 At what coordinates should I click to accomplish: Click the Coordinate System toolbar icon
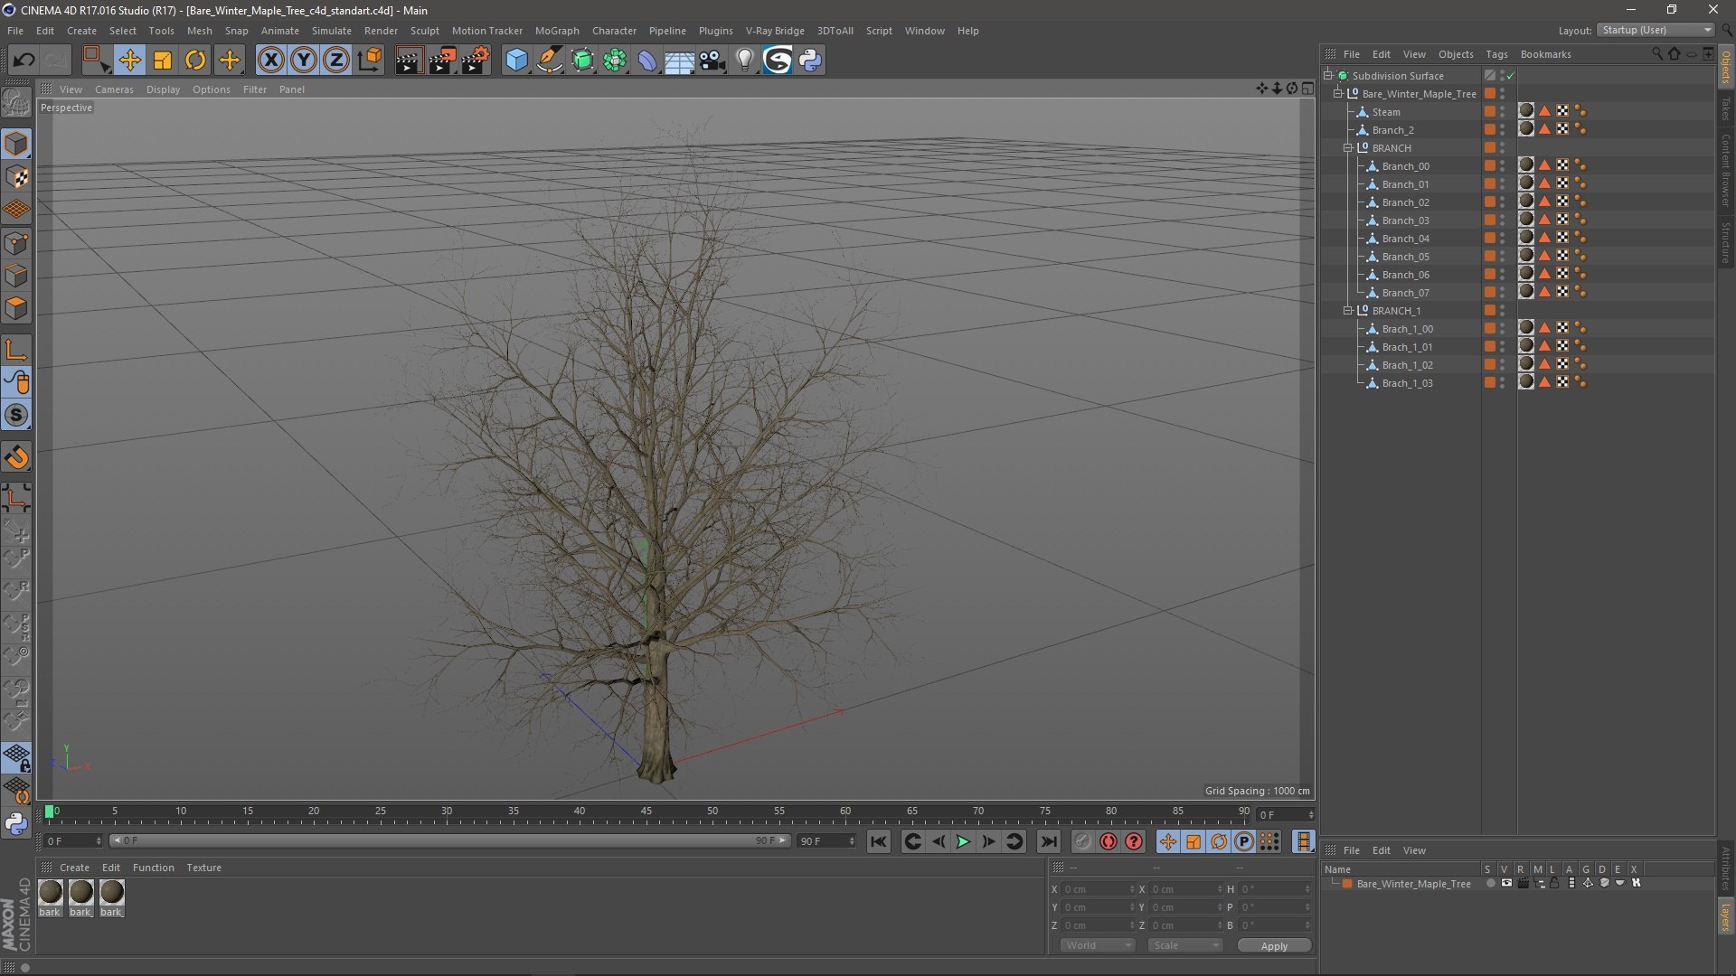point(370,61)
